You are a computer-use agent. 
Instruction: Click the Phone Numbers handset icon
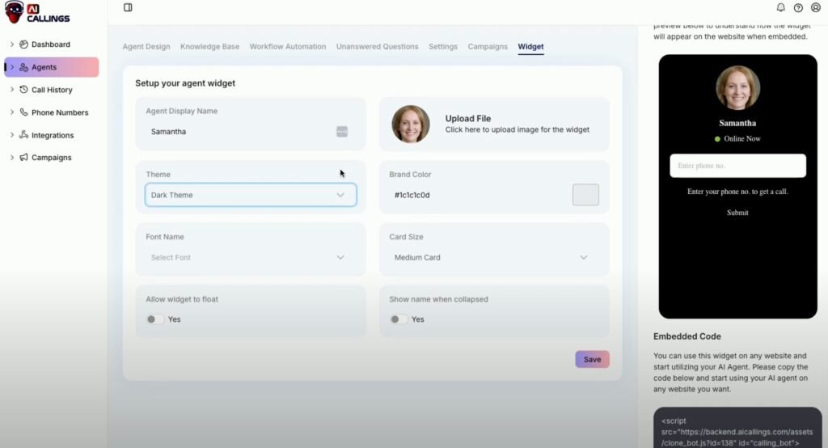click(24, 112)
